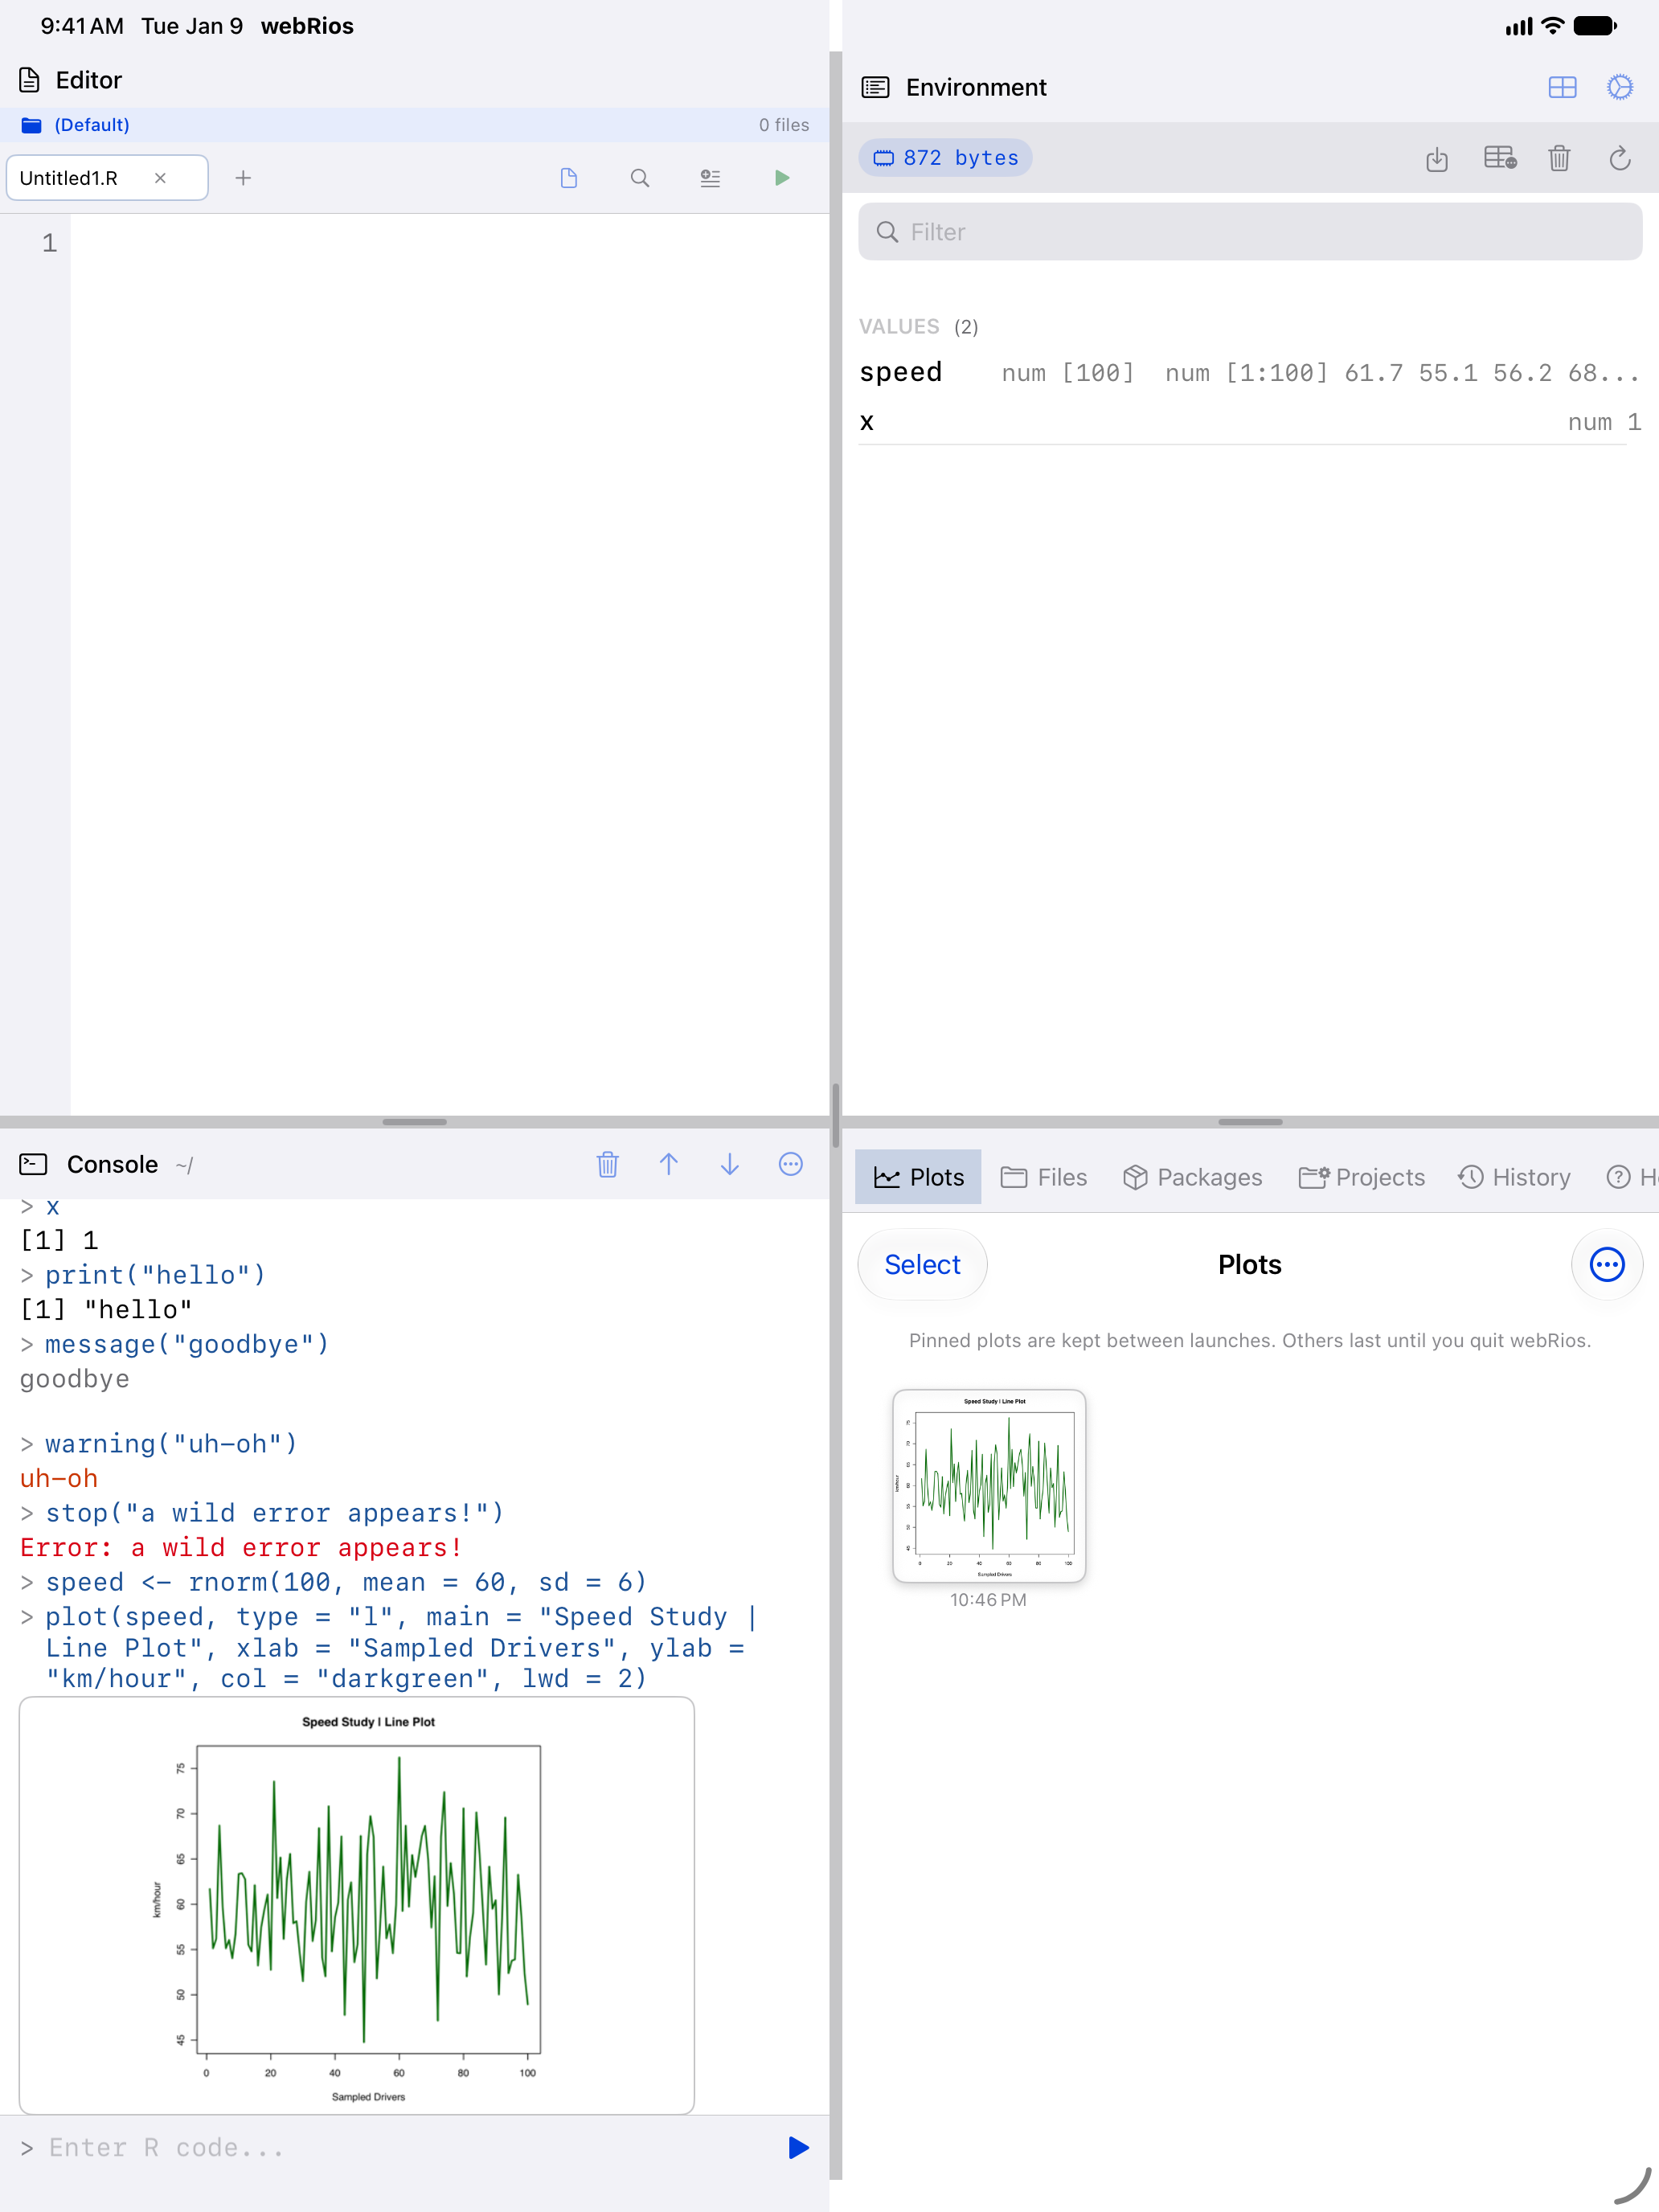Clear the console with trash icon
This screenshot has height=2212, width=1659.
[608, 1164]
